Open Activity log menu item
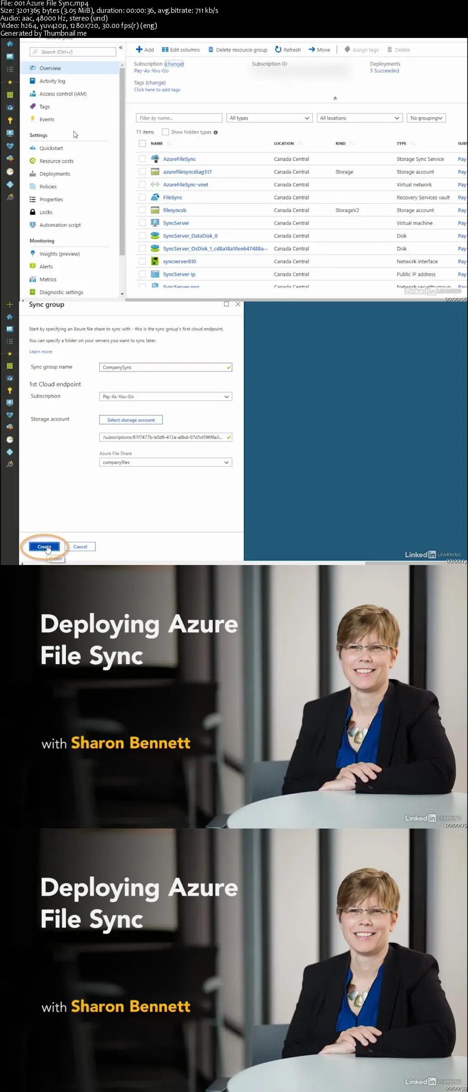 52,81
